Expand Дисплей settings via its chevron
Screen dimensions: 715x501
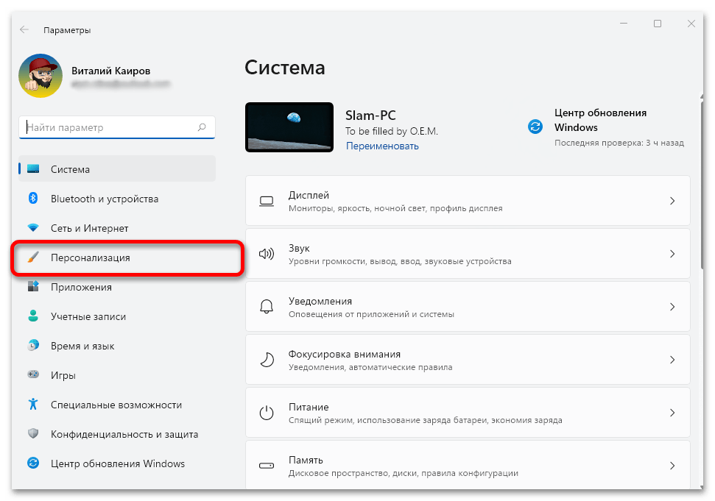point(672,201)
